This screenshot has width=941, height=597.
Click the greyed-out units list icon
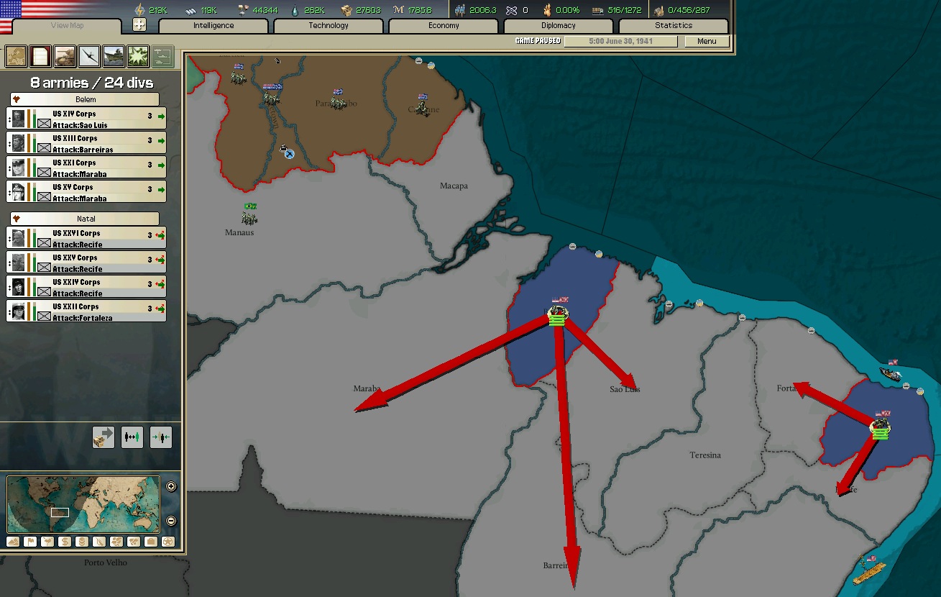pyautogui.click(x=162, y=56)
